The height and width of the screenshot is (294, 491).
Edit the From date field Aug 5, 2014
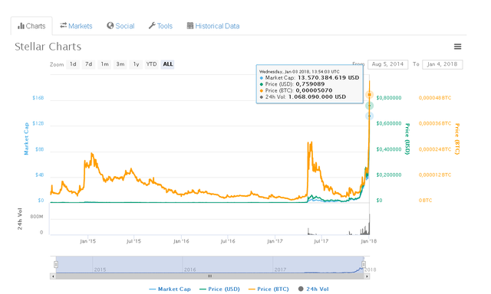point(387,64)
